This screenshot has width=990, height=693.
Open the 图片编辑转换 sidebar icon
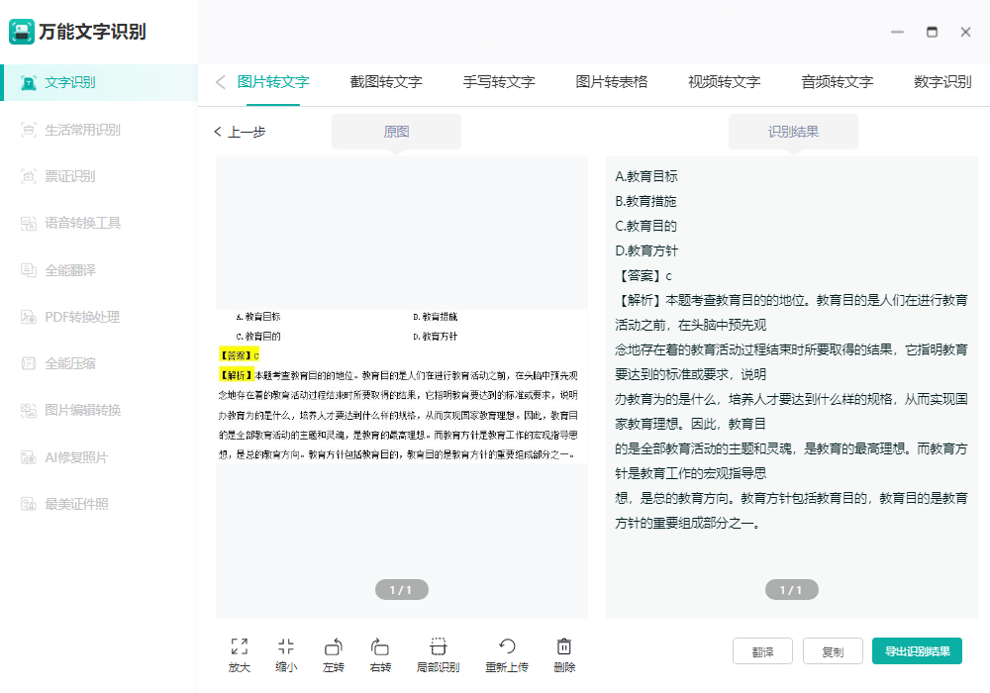point(29,410)
